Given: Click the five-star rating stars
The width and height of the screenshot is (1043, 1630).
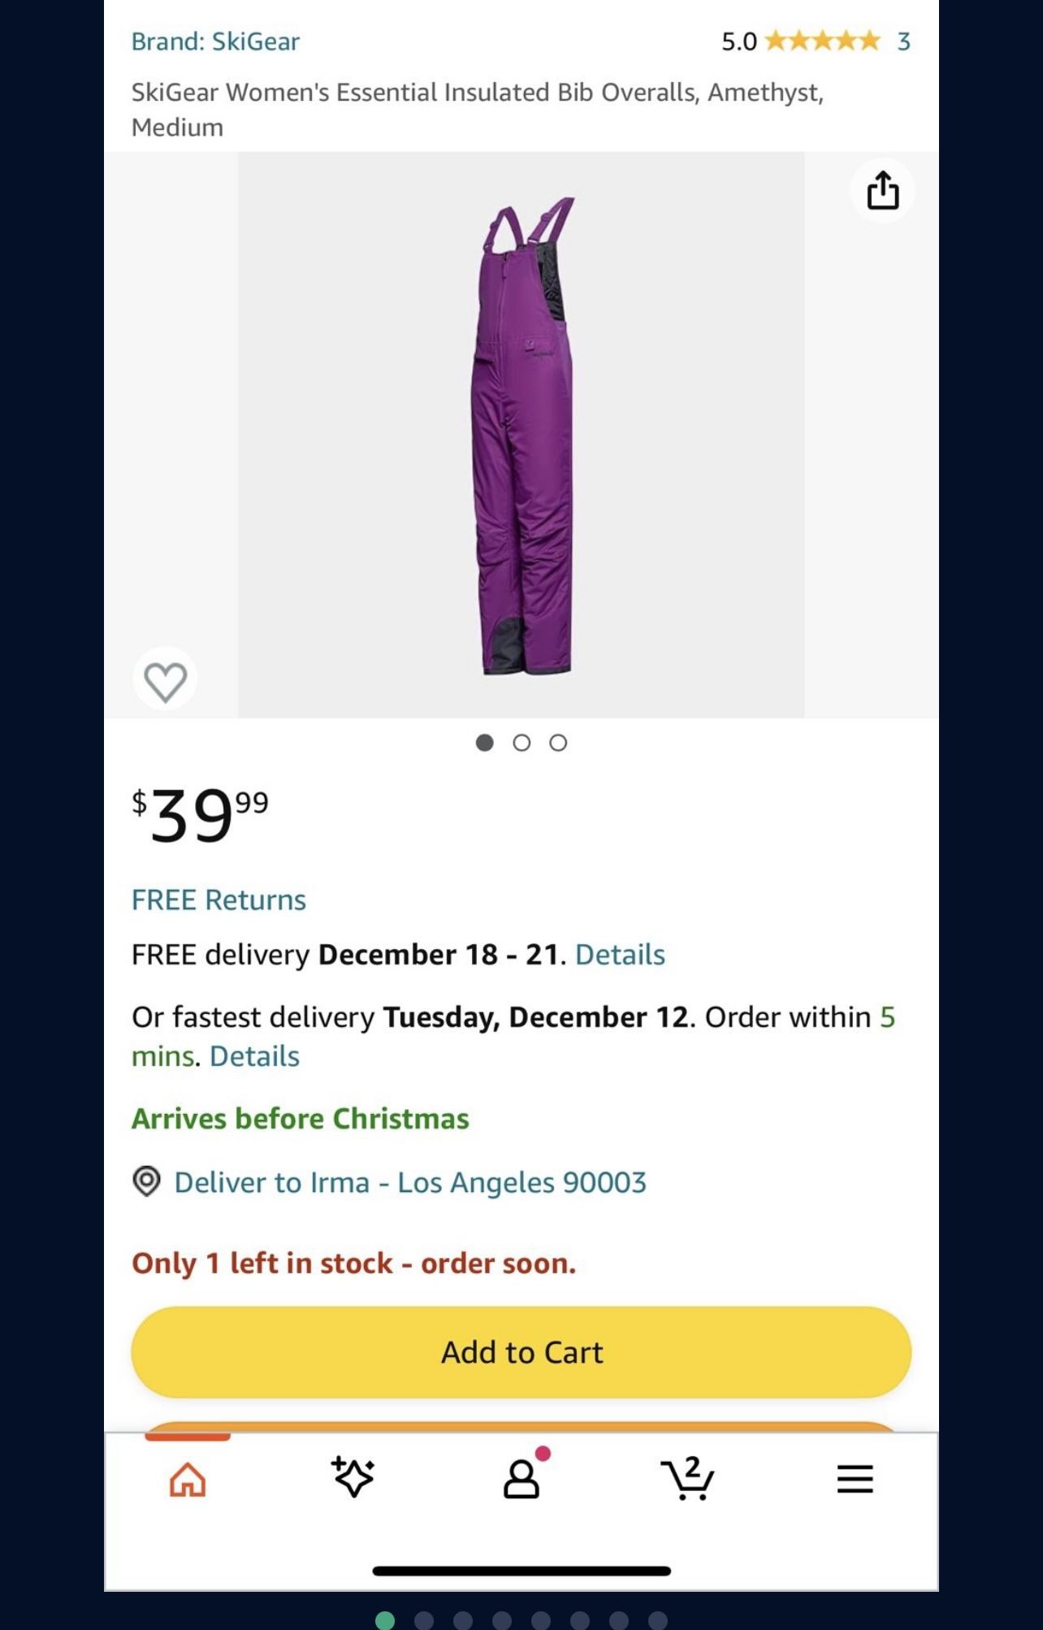Looking at the screenshot, I should tap(822, 41).
